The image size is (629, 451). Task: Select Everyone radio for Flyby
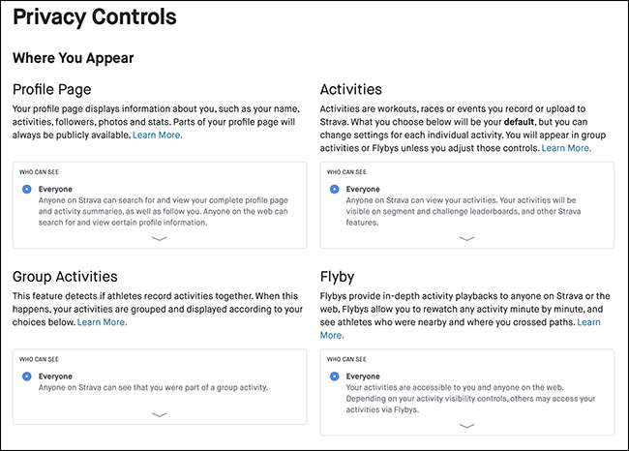coord(334,376)
